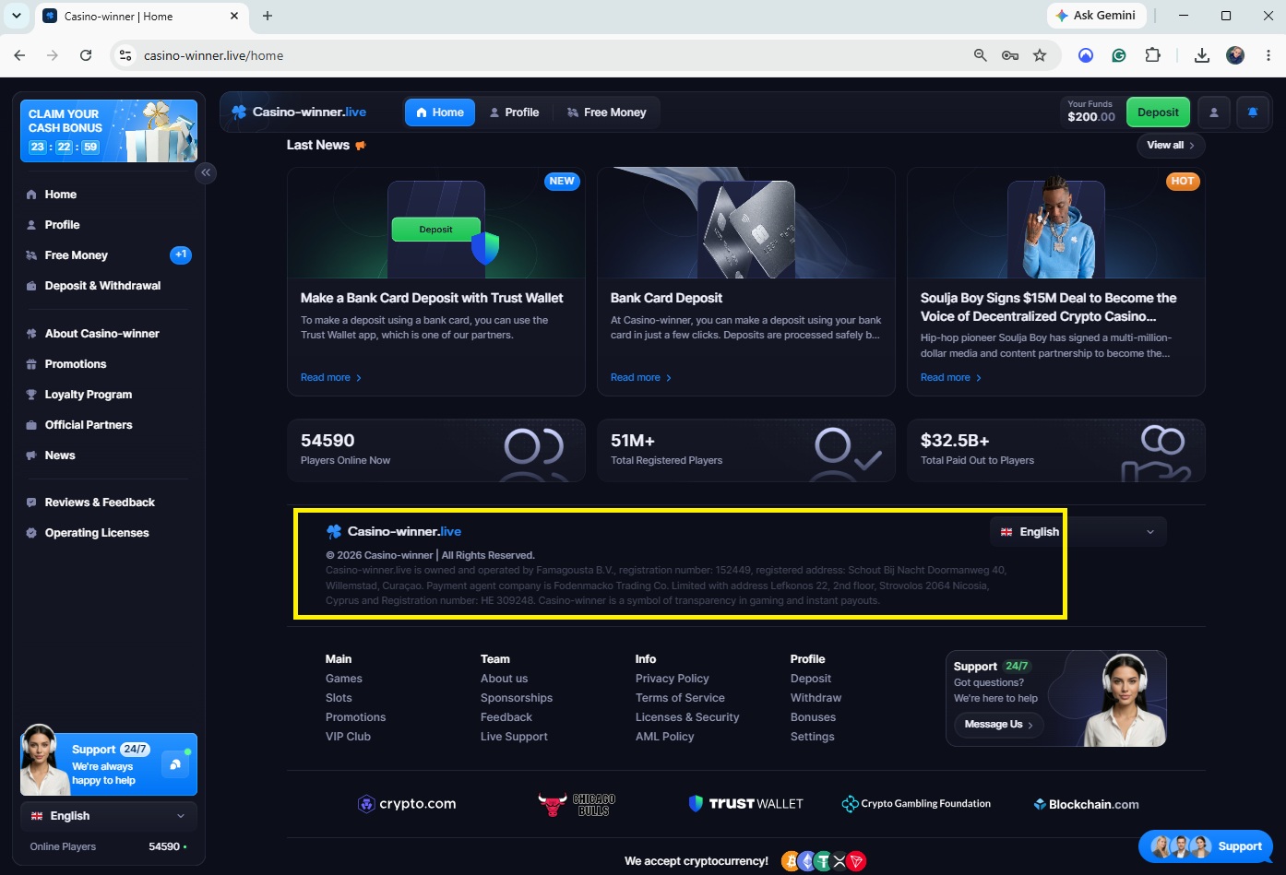This screenshot has height=875, width=1286.
Task: Open the sidebar Support 24/7 card
Action: [109, 764]
